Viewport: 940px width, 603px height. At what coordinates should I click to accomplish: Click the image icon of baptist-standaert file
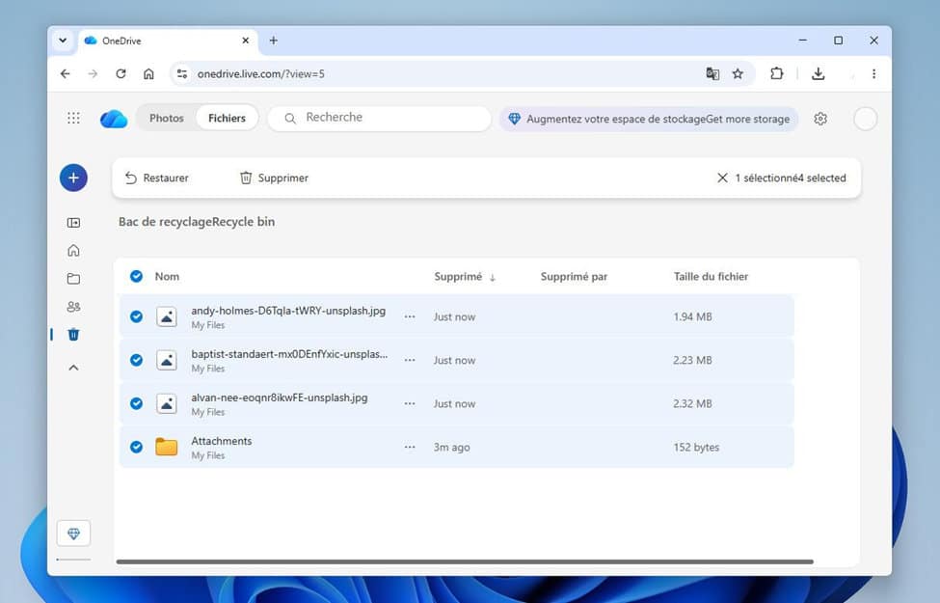click(167, 360)
